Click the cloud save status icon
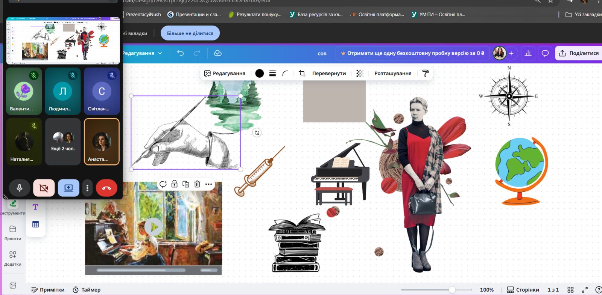This screenshot has width=602, height=295. coord(217,53)
